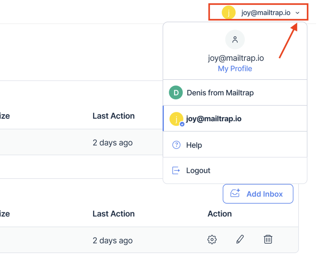Collapse the account dropdown chevron

(x=297, y=13)
